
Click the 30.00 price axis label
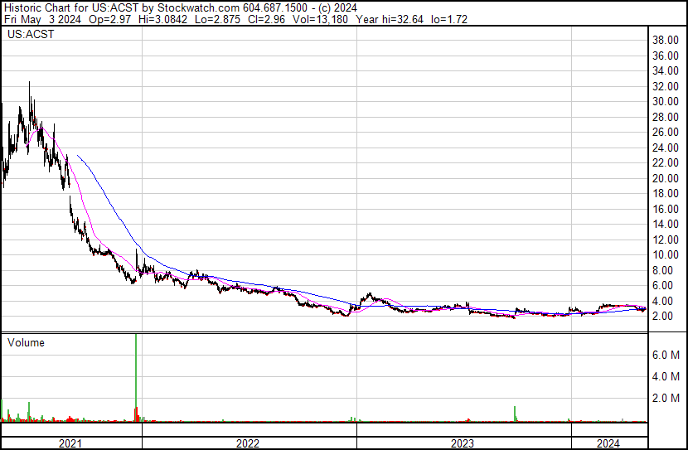click(666, 101)
